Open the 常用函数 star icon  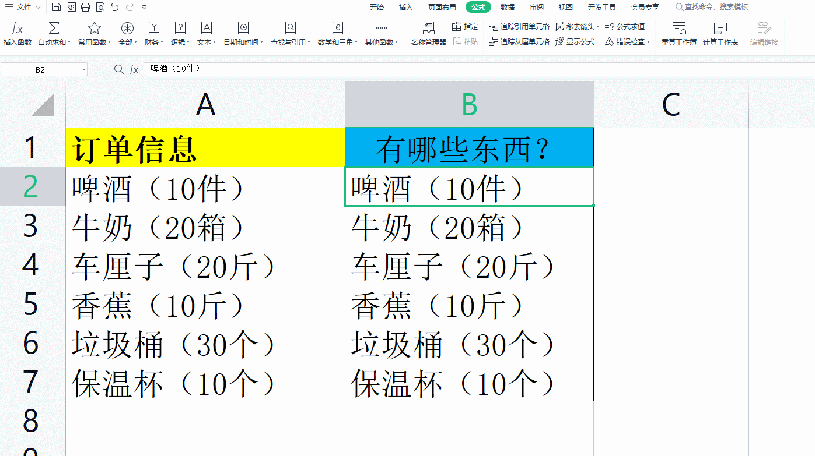(94, 28)
